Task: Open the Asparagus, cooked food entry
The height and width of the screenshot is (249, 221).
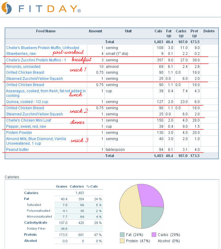Action: pyautogui.click(x=46, y=93)
